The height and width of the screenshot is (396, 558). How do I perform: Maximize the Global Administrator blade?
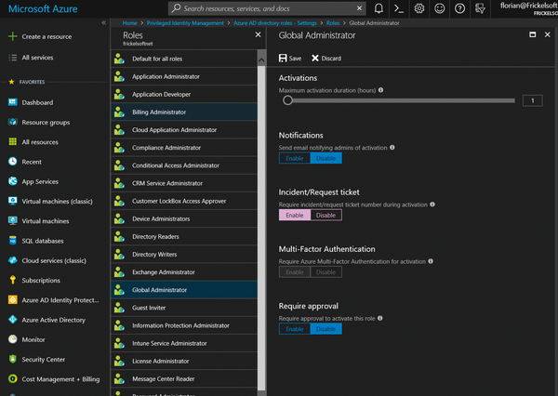tap(532, 34)
